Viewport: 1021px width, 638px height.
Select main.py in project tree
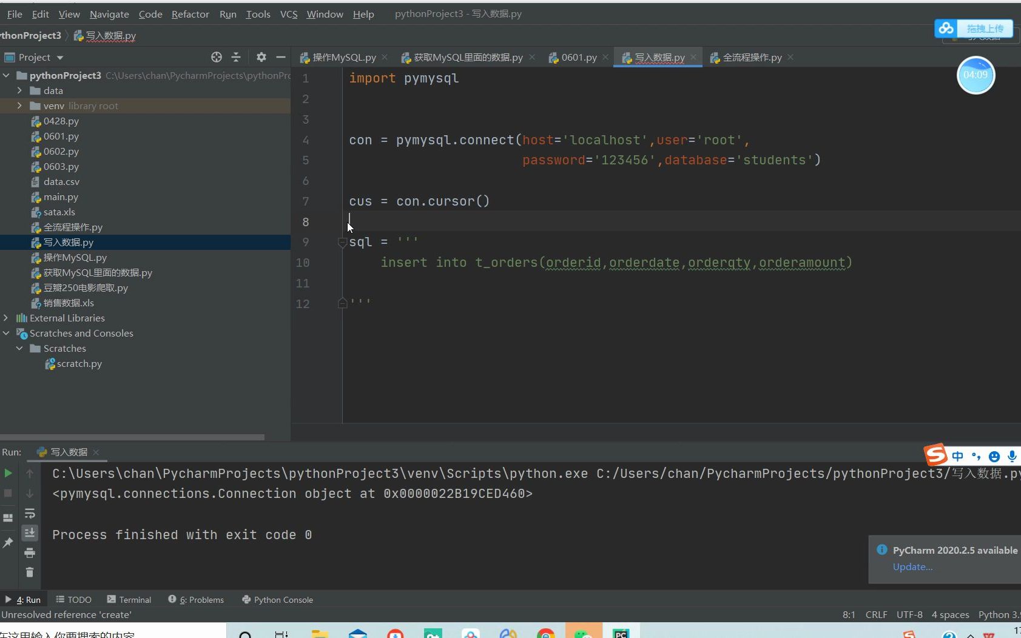coord(61,196)
